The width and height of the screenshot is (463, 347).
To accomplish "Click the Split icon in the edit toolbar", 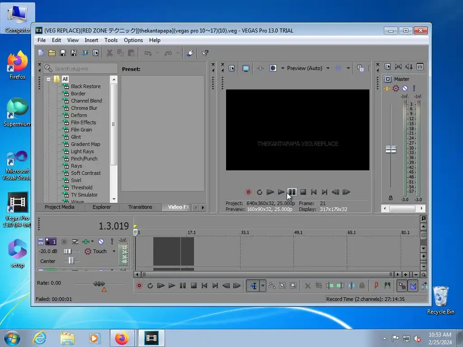I will [x=351, y=286].
